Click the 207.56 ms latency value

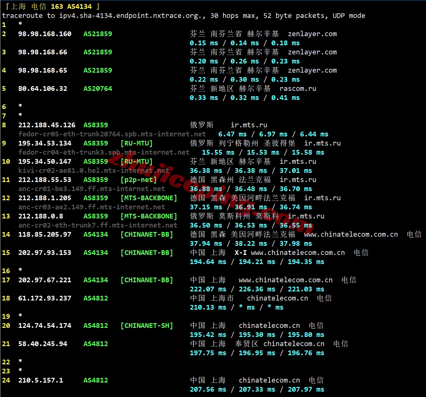click(208, 389)
